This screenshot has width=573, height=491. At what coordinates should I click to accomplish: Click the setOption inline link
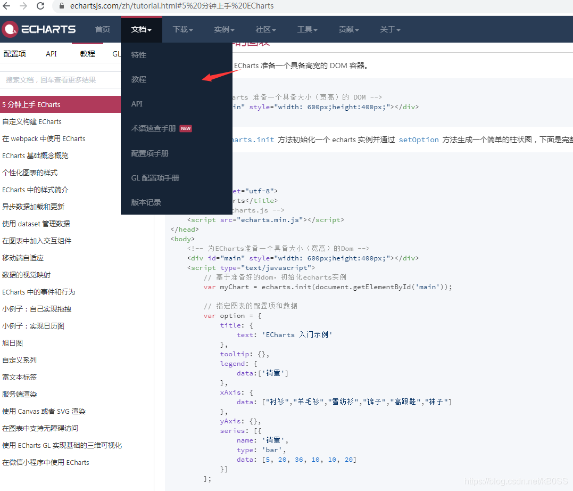418,140
